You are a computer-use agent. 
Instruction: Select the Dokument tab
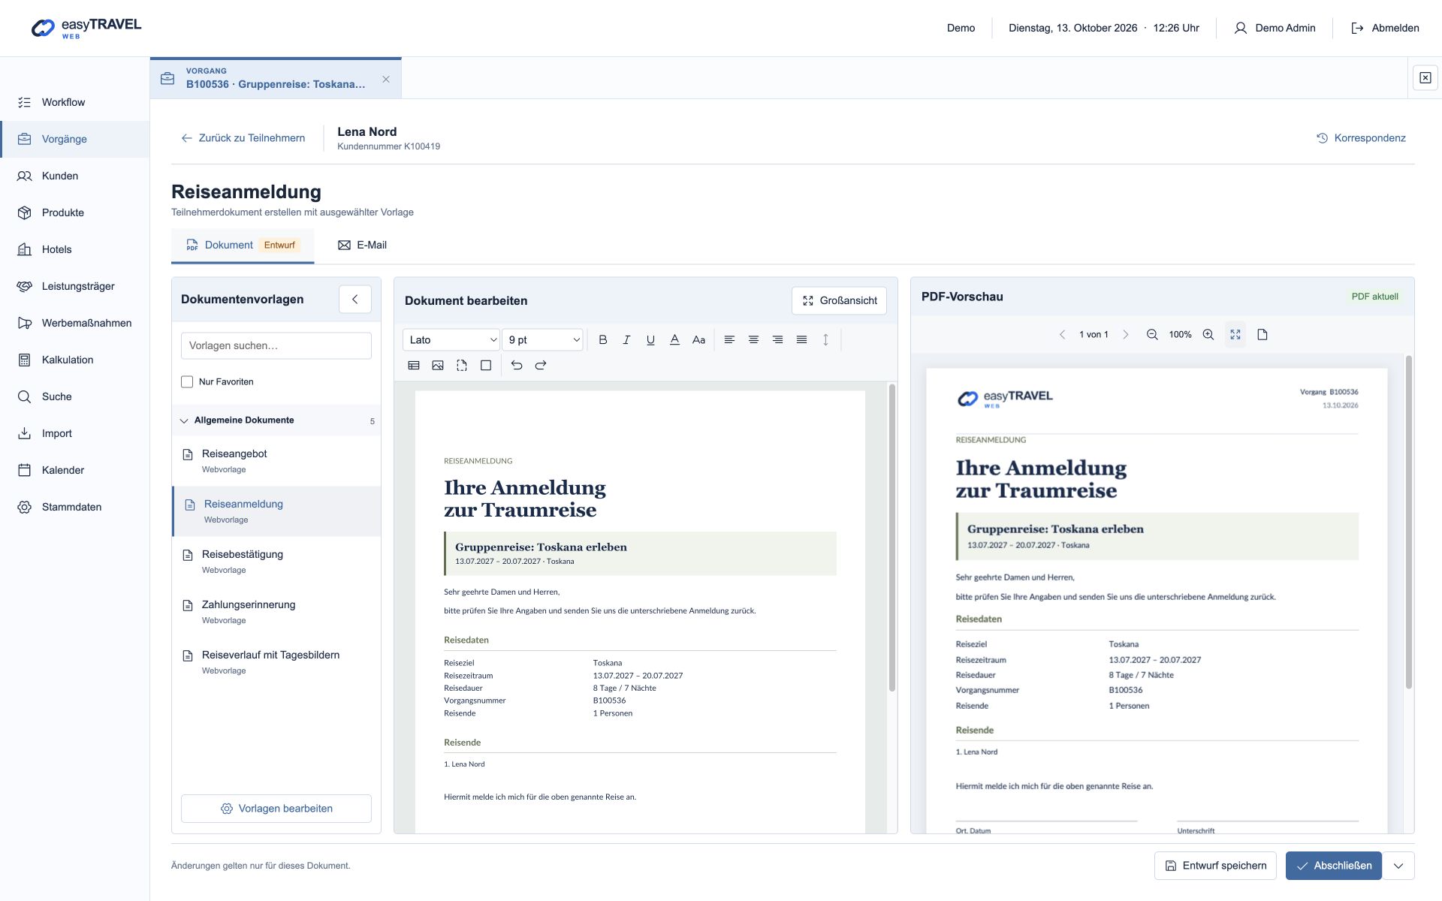(x=243, y=246)
